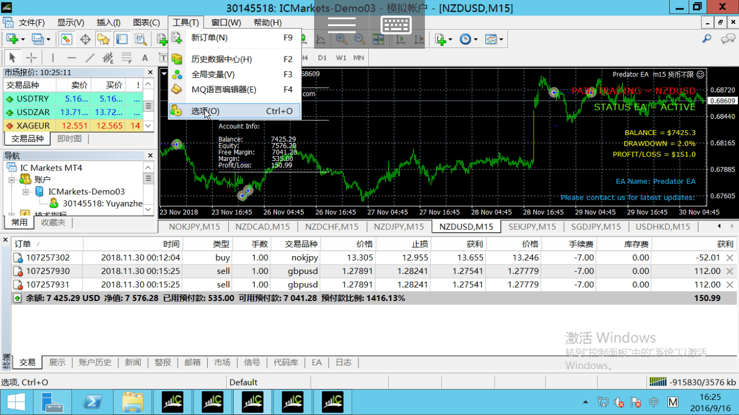Switch to the NOKJPY,M15 chart tab
739x415 pixels.
click(x=194, y=226)
